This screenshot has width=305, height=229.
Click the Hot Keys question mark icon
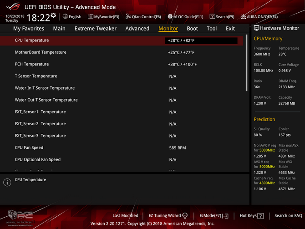coord(260,216)
